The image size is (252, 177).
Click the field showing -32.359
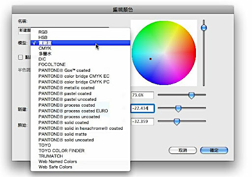[142, 121]
